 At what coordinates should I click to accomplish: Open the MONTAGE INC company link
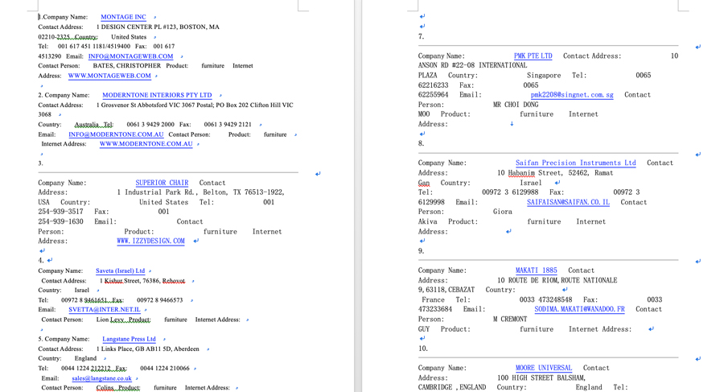[123, 17]
